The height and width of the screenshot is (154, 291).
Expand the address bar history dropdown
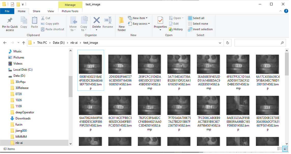[x=220, y=43]
